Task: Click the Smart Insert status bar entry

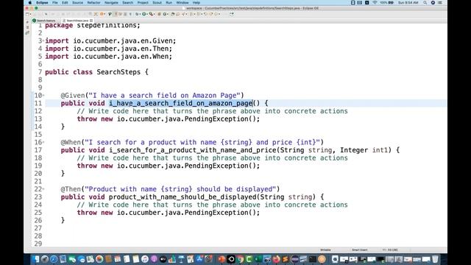Action: (360, 250)
